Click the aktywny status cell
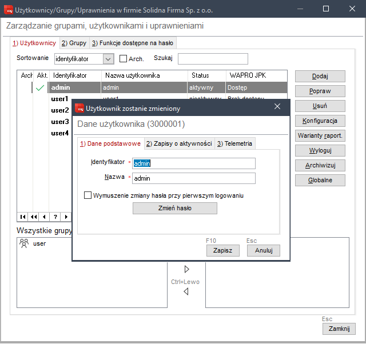The width and height of the screenshot is (366, 344). (206, 87)
